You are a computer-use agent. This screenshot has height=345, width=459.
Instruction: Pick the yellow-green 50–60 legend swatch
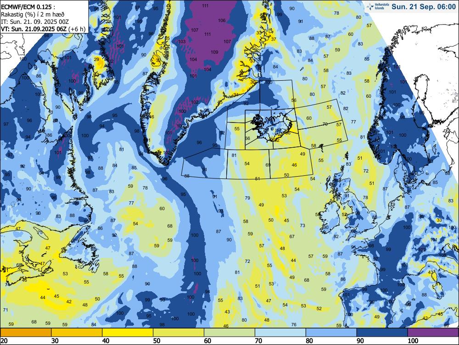click(x=179, y=333)
